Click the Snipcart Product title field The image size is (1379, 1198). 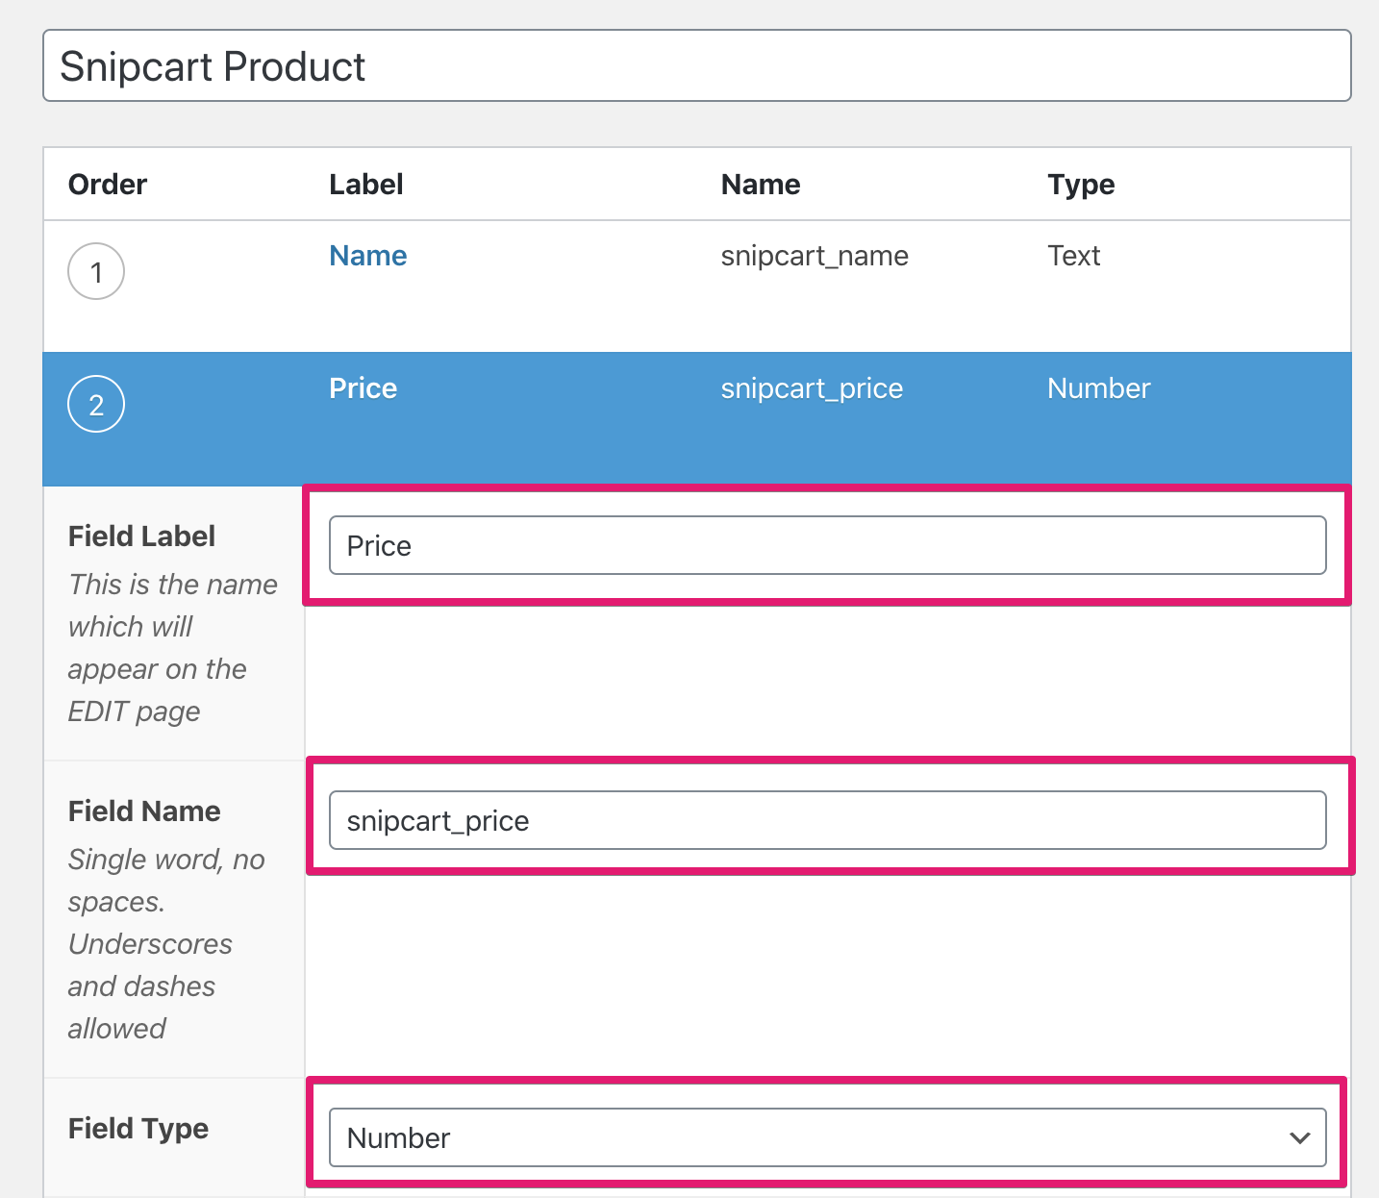click(697, 65)
